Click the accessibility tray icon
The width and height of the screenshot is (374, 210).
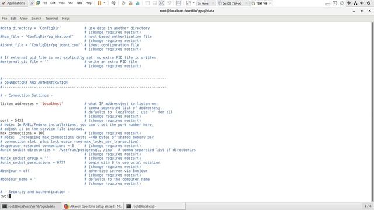point(349,3)
